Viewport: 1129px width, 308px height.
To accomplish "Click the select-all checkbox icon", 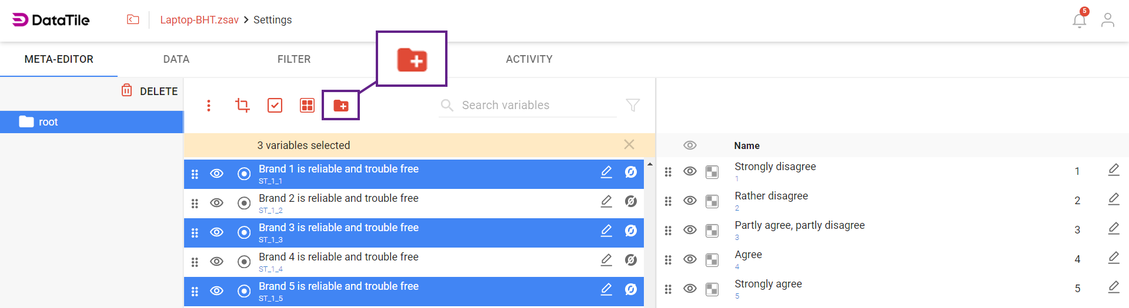I will (275, 106).
